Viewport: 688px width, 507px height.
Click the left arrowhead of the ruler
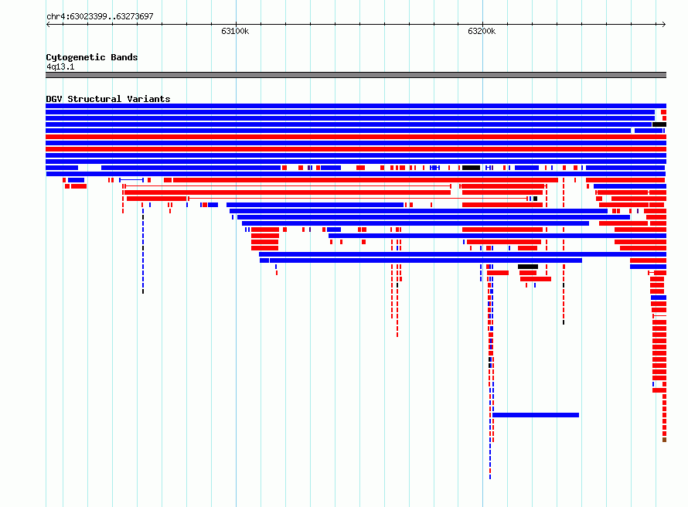pyautogui.click(x=48, y=24)
